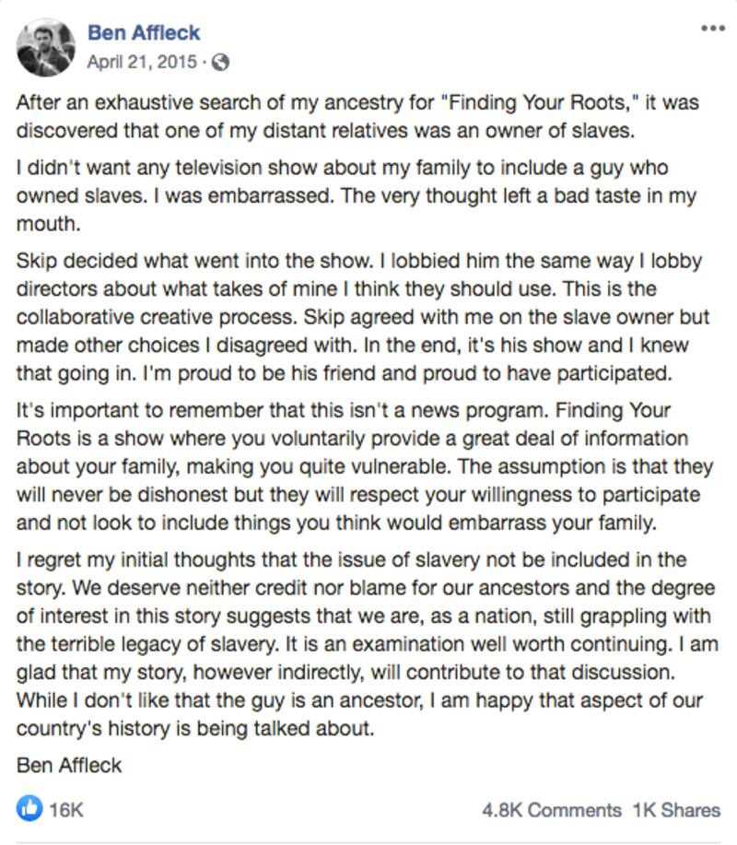
Task: Click the paragraph starting "I didn't want any"
Action: click(x=357, y=195)
